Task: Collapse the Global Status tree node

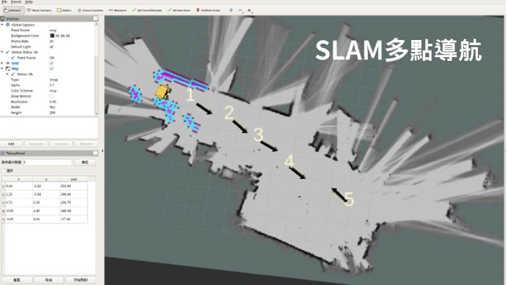Action: [3, 52]
